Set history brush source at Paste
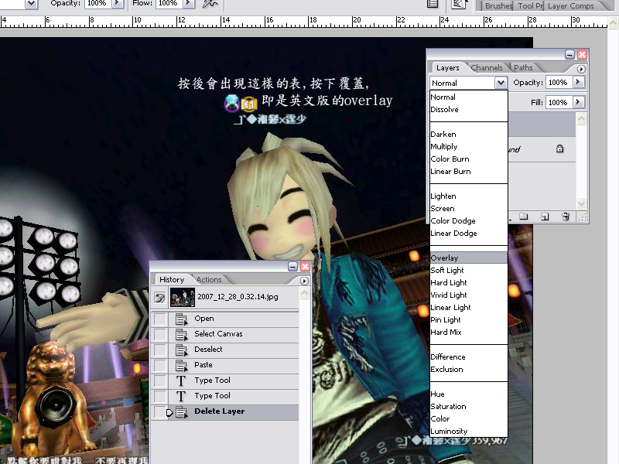 point(160,365)
